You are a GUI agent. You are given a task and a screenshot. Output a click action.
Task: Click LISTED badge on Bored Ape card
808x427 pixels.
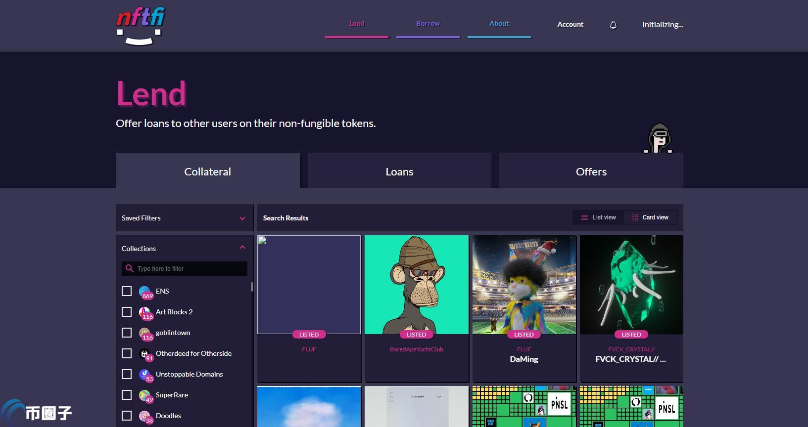417,335
